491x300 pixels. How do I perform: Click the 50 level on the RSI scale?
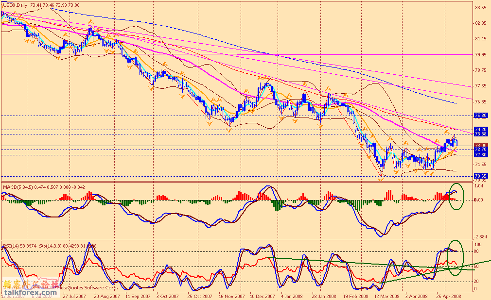click(x=476, y=267)
